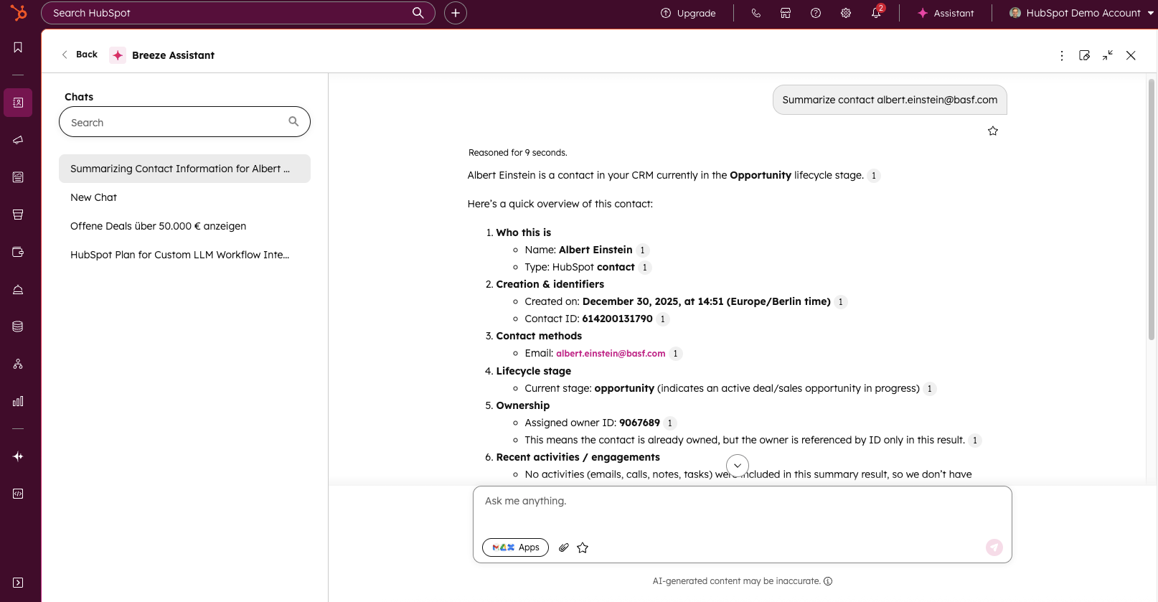1158x602 pixels.
Task: Star the summarize contact prompt
Action: point(993,131)
